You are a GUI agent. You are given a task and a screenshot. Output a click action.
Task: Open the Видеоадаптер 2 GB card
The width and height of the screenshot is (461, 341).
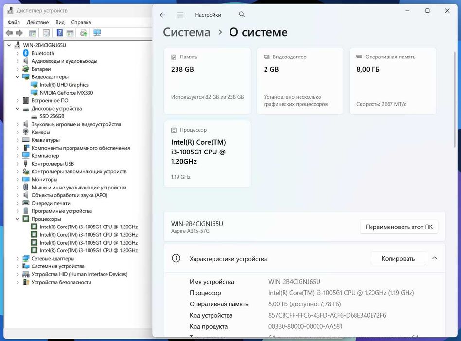click(300, 81)
